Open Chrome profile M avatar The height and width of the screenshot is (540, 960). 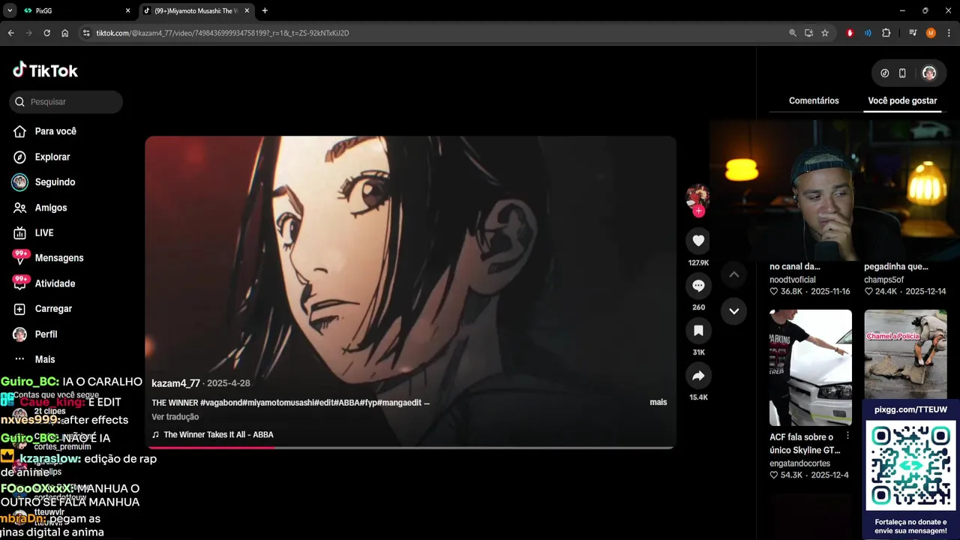(x=931, y=33)
